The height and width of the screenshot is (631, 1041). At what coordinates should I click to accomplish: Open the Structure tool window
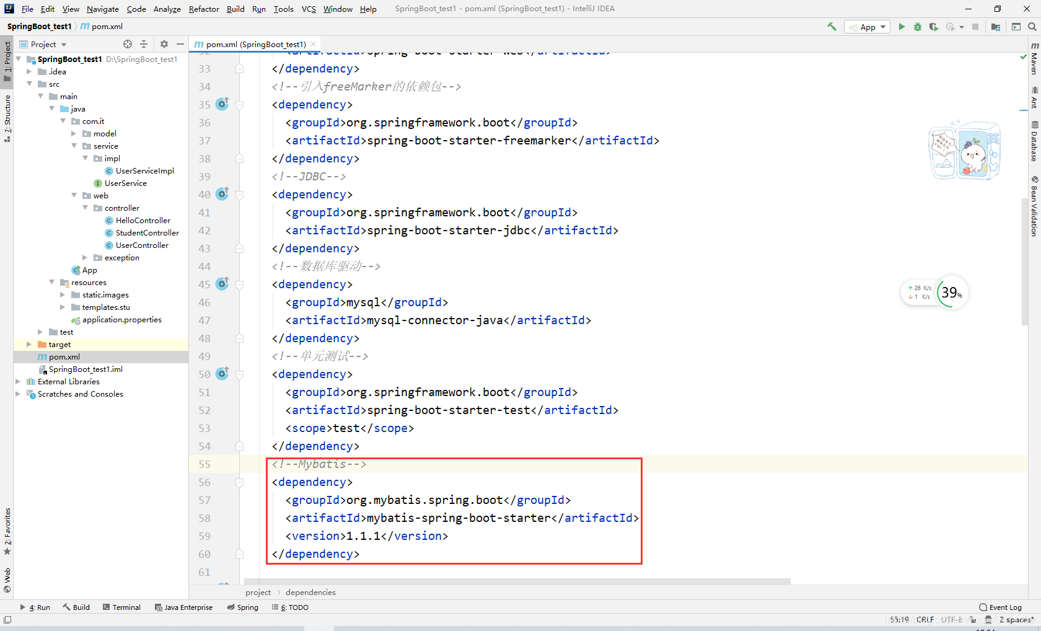point(7,118)
